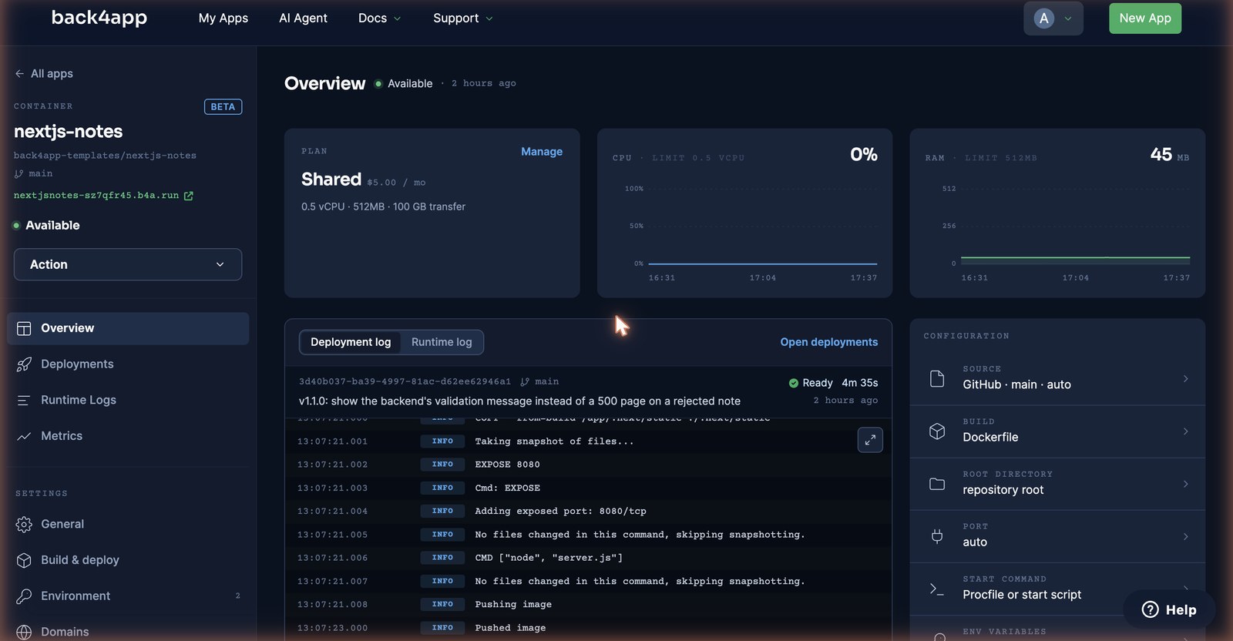
Task: Click the log line CMD ["node", "server.js"]
Action: (x=549, y=558)
